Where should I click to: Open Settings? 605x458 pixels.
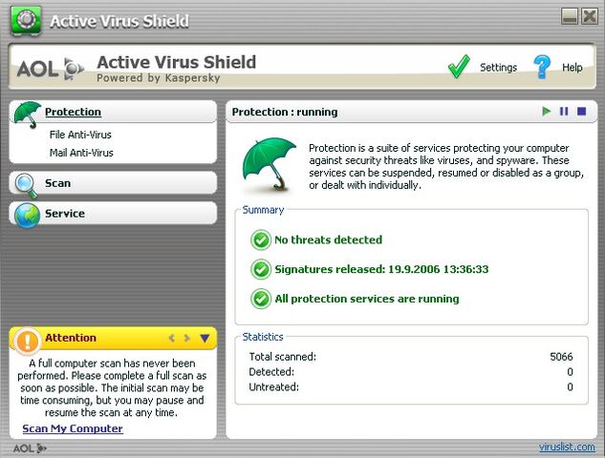click(x=498, y=68)
